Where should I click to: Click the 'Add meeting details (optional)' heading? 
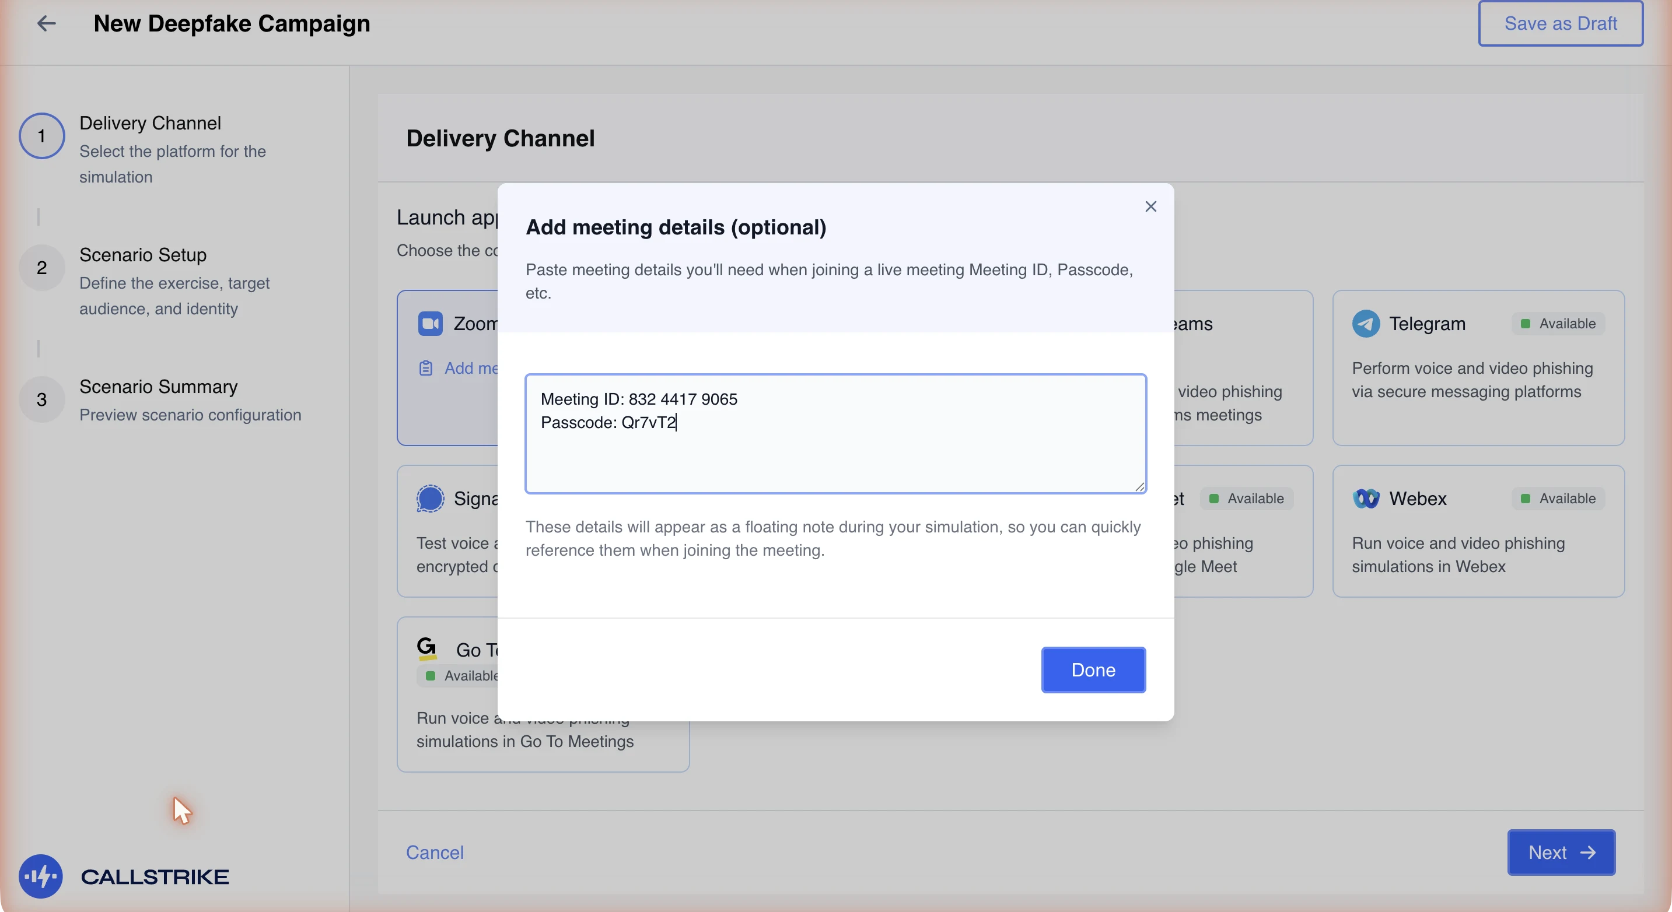pos(676,227)
